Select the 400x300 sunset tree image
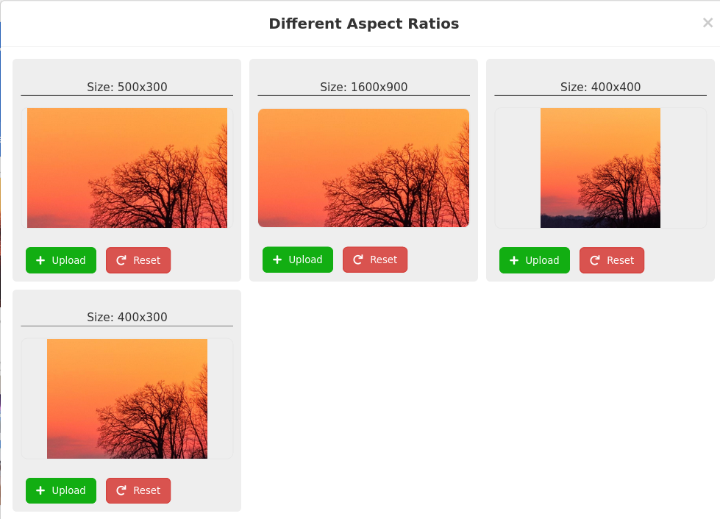Image resolution: width=720 pixels, height=519 pixels. [x=127, y=398]
